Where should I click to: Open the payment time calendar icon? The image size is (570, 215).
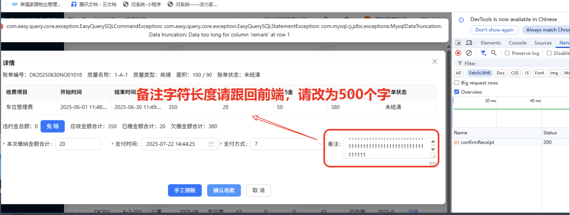211,144
